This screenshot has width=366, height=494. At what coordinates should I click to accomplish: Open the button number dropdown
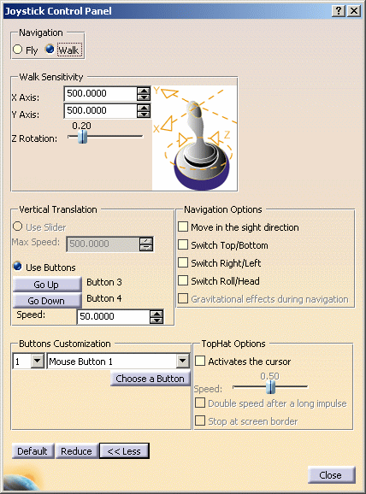coord(38,361)
